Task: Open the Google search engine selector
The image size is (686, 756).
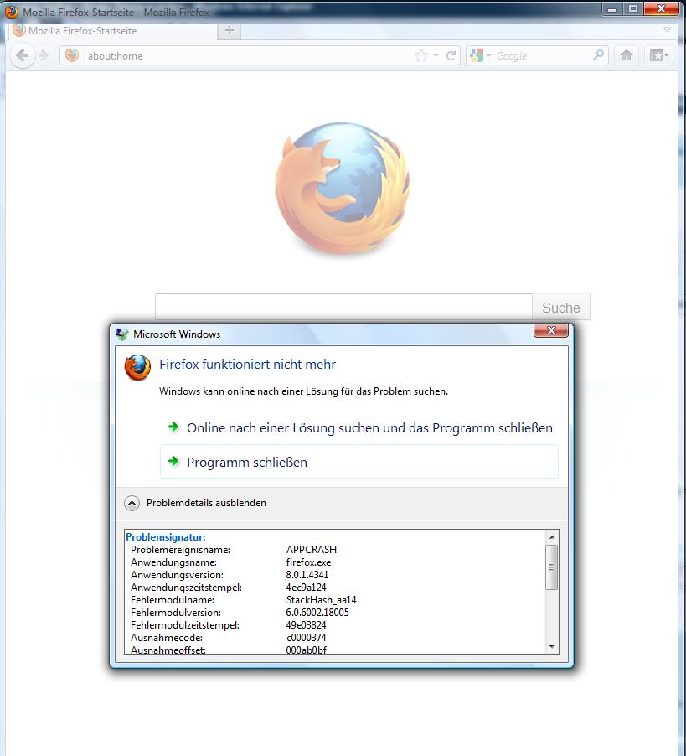Action: (480, 56)
